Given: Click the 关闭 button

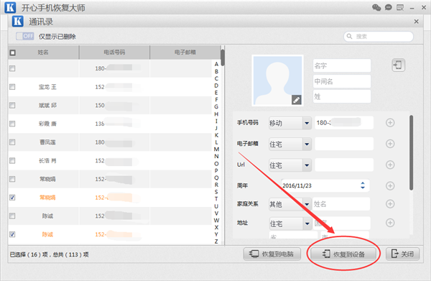Looking at the screenshot, I should [x=403, y=254].
